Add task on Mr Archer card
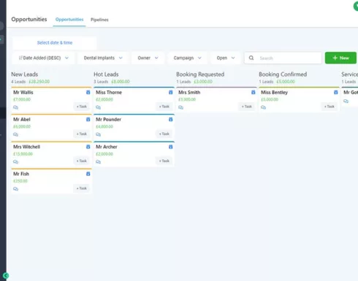 [x=164, y=161]
